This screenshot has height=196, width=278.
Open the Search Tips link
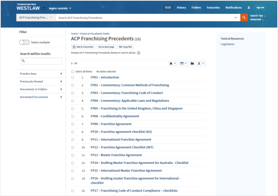coord(258,16)
